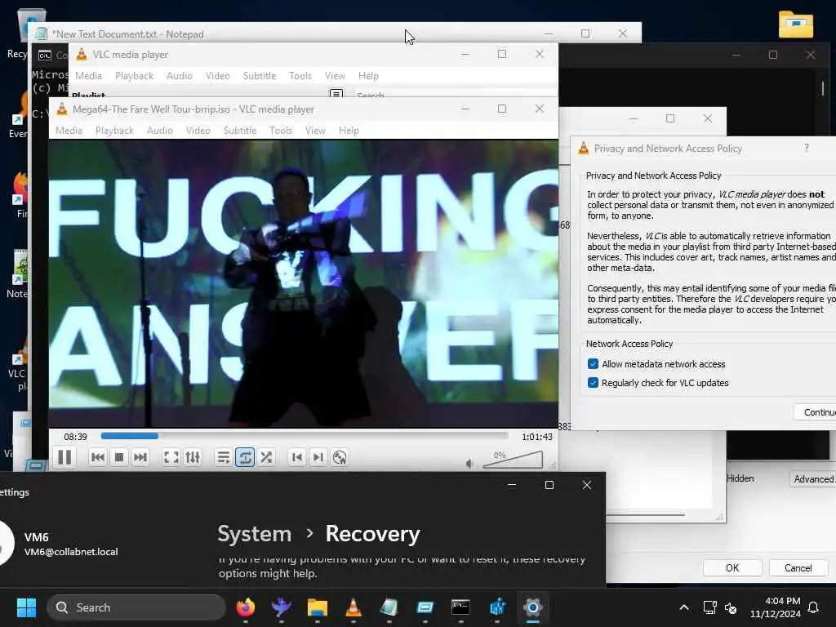Open Help menu in background VLC window

click(x=368, y=76)
